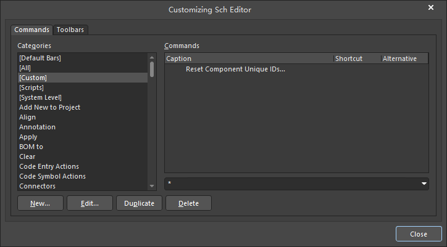Image resolution: width=447 pixels, height=247 pixels.
Task: Click the X icon in title bar
Action: tap(430, 7)
